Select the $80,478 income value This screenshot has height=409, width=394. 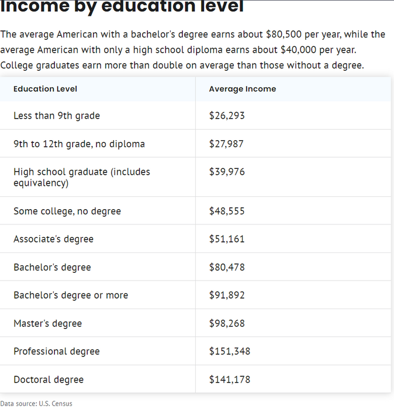(227, 267)
